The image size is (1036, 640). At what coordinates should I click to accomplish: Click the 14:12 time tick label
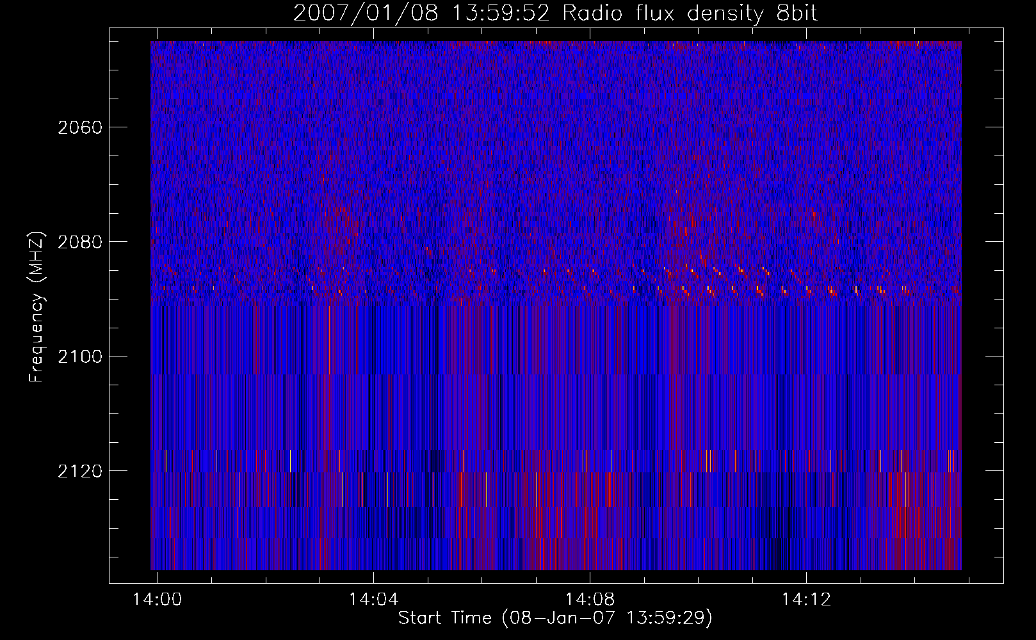(x=806, y=599)
